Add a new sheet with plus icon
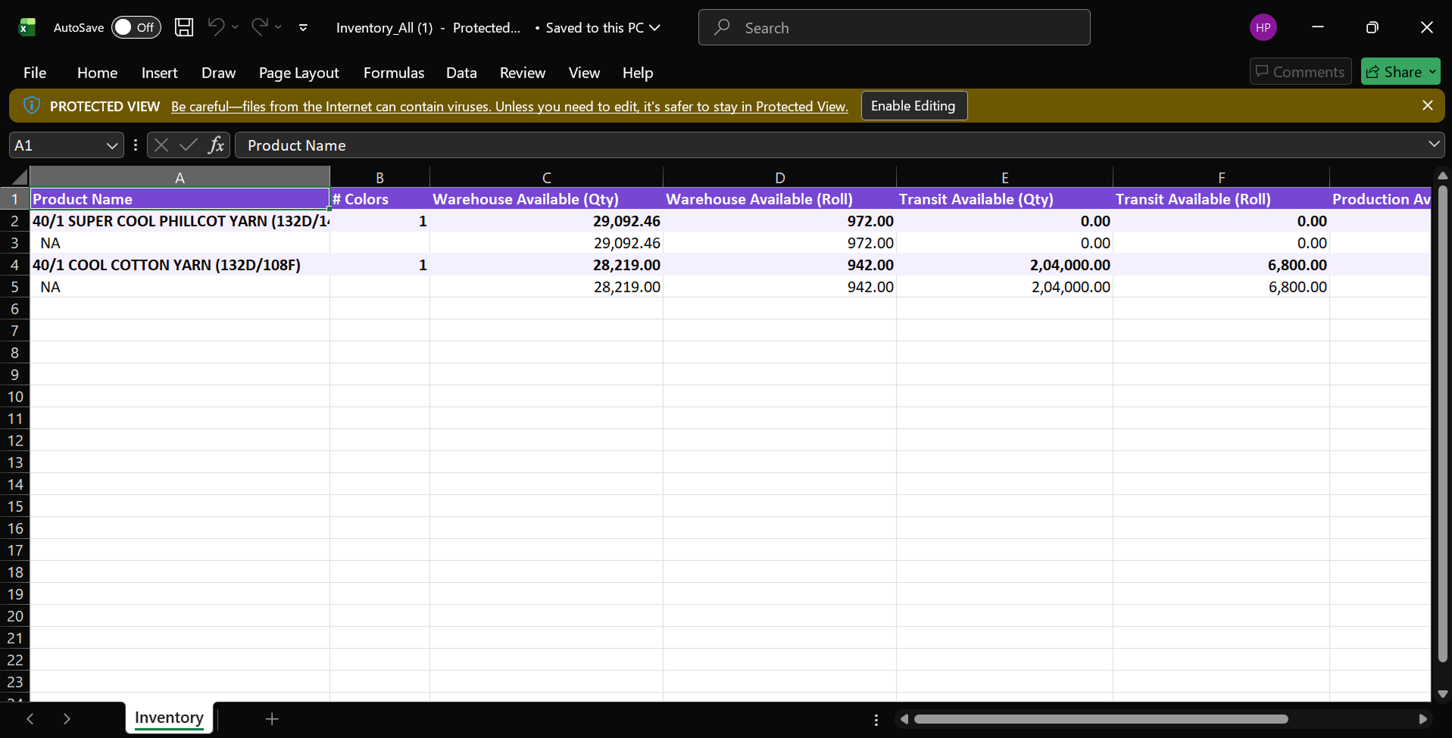The width and height of the screenshot is (1452, 738). pyautogui.click(x=272, y=718)
